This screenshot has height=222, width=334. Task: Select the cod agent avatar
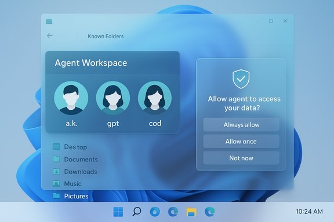[x=155, y=98]
